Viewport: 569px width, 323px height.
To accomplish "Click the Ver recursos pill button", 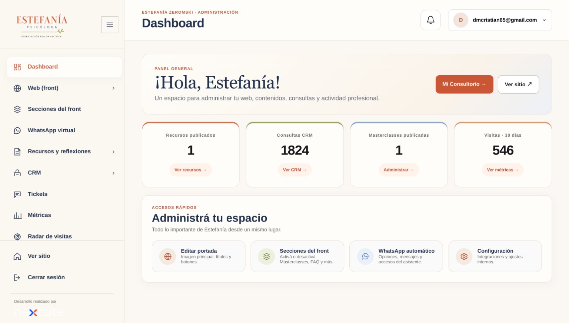I will coord(190,170).
